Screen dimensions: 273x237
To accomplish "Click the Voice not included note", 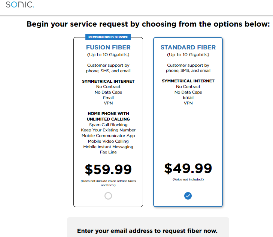I will click(188, 179).
